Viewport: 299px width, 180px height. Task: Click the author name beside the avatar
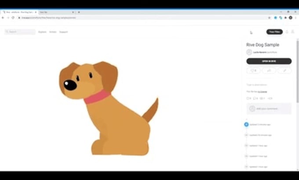[260, 52]
